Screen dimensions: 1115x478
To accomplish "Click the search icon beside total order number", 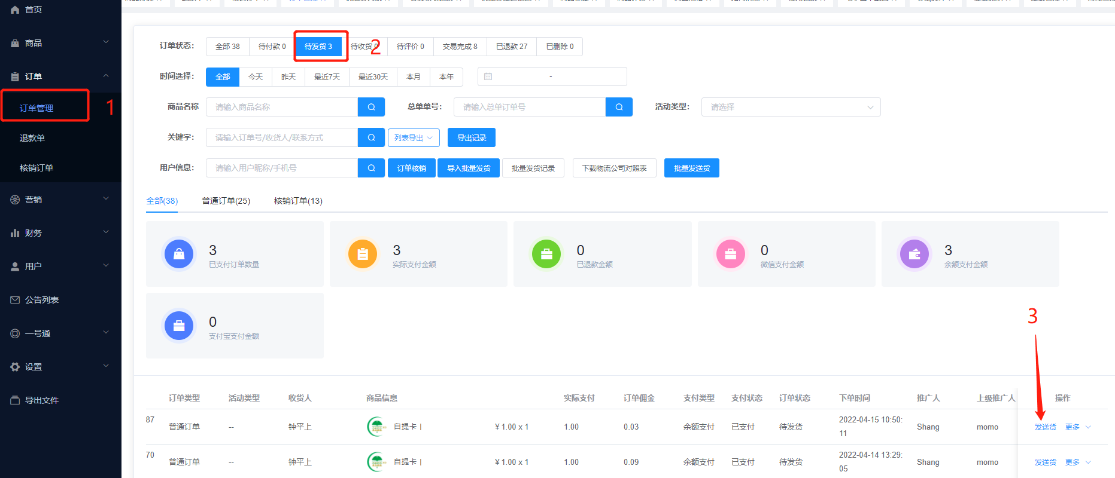I will pos(619,107).
